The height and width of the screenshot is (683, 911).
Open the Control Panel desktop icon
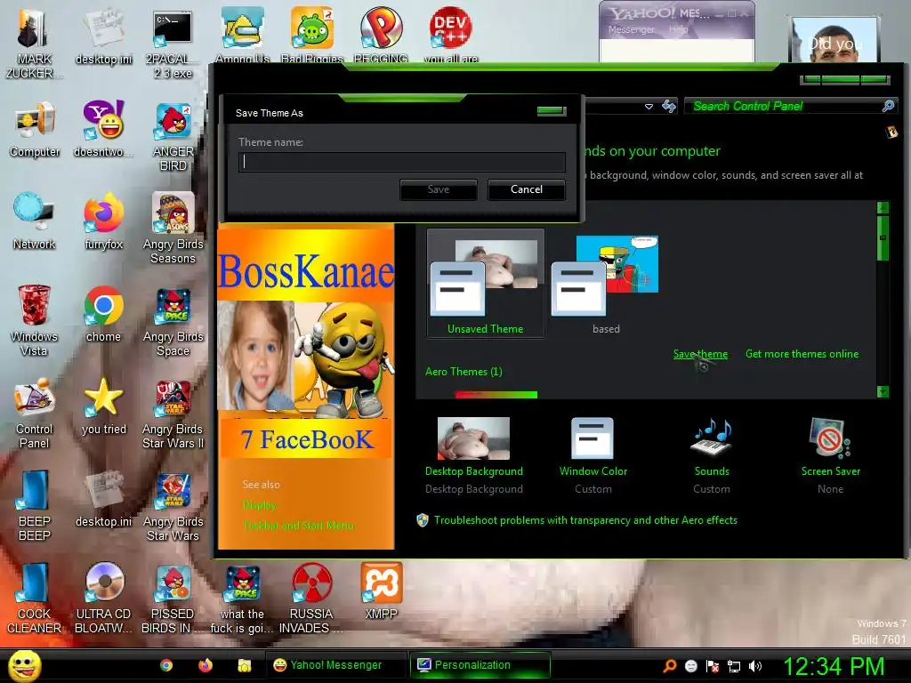[34, 413]
